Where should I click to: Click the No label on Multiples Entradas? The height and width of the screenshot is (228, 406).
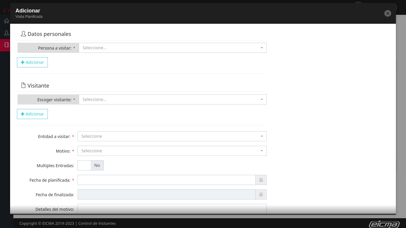click(97, 165)
